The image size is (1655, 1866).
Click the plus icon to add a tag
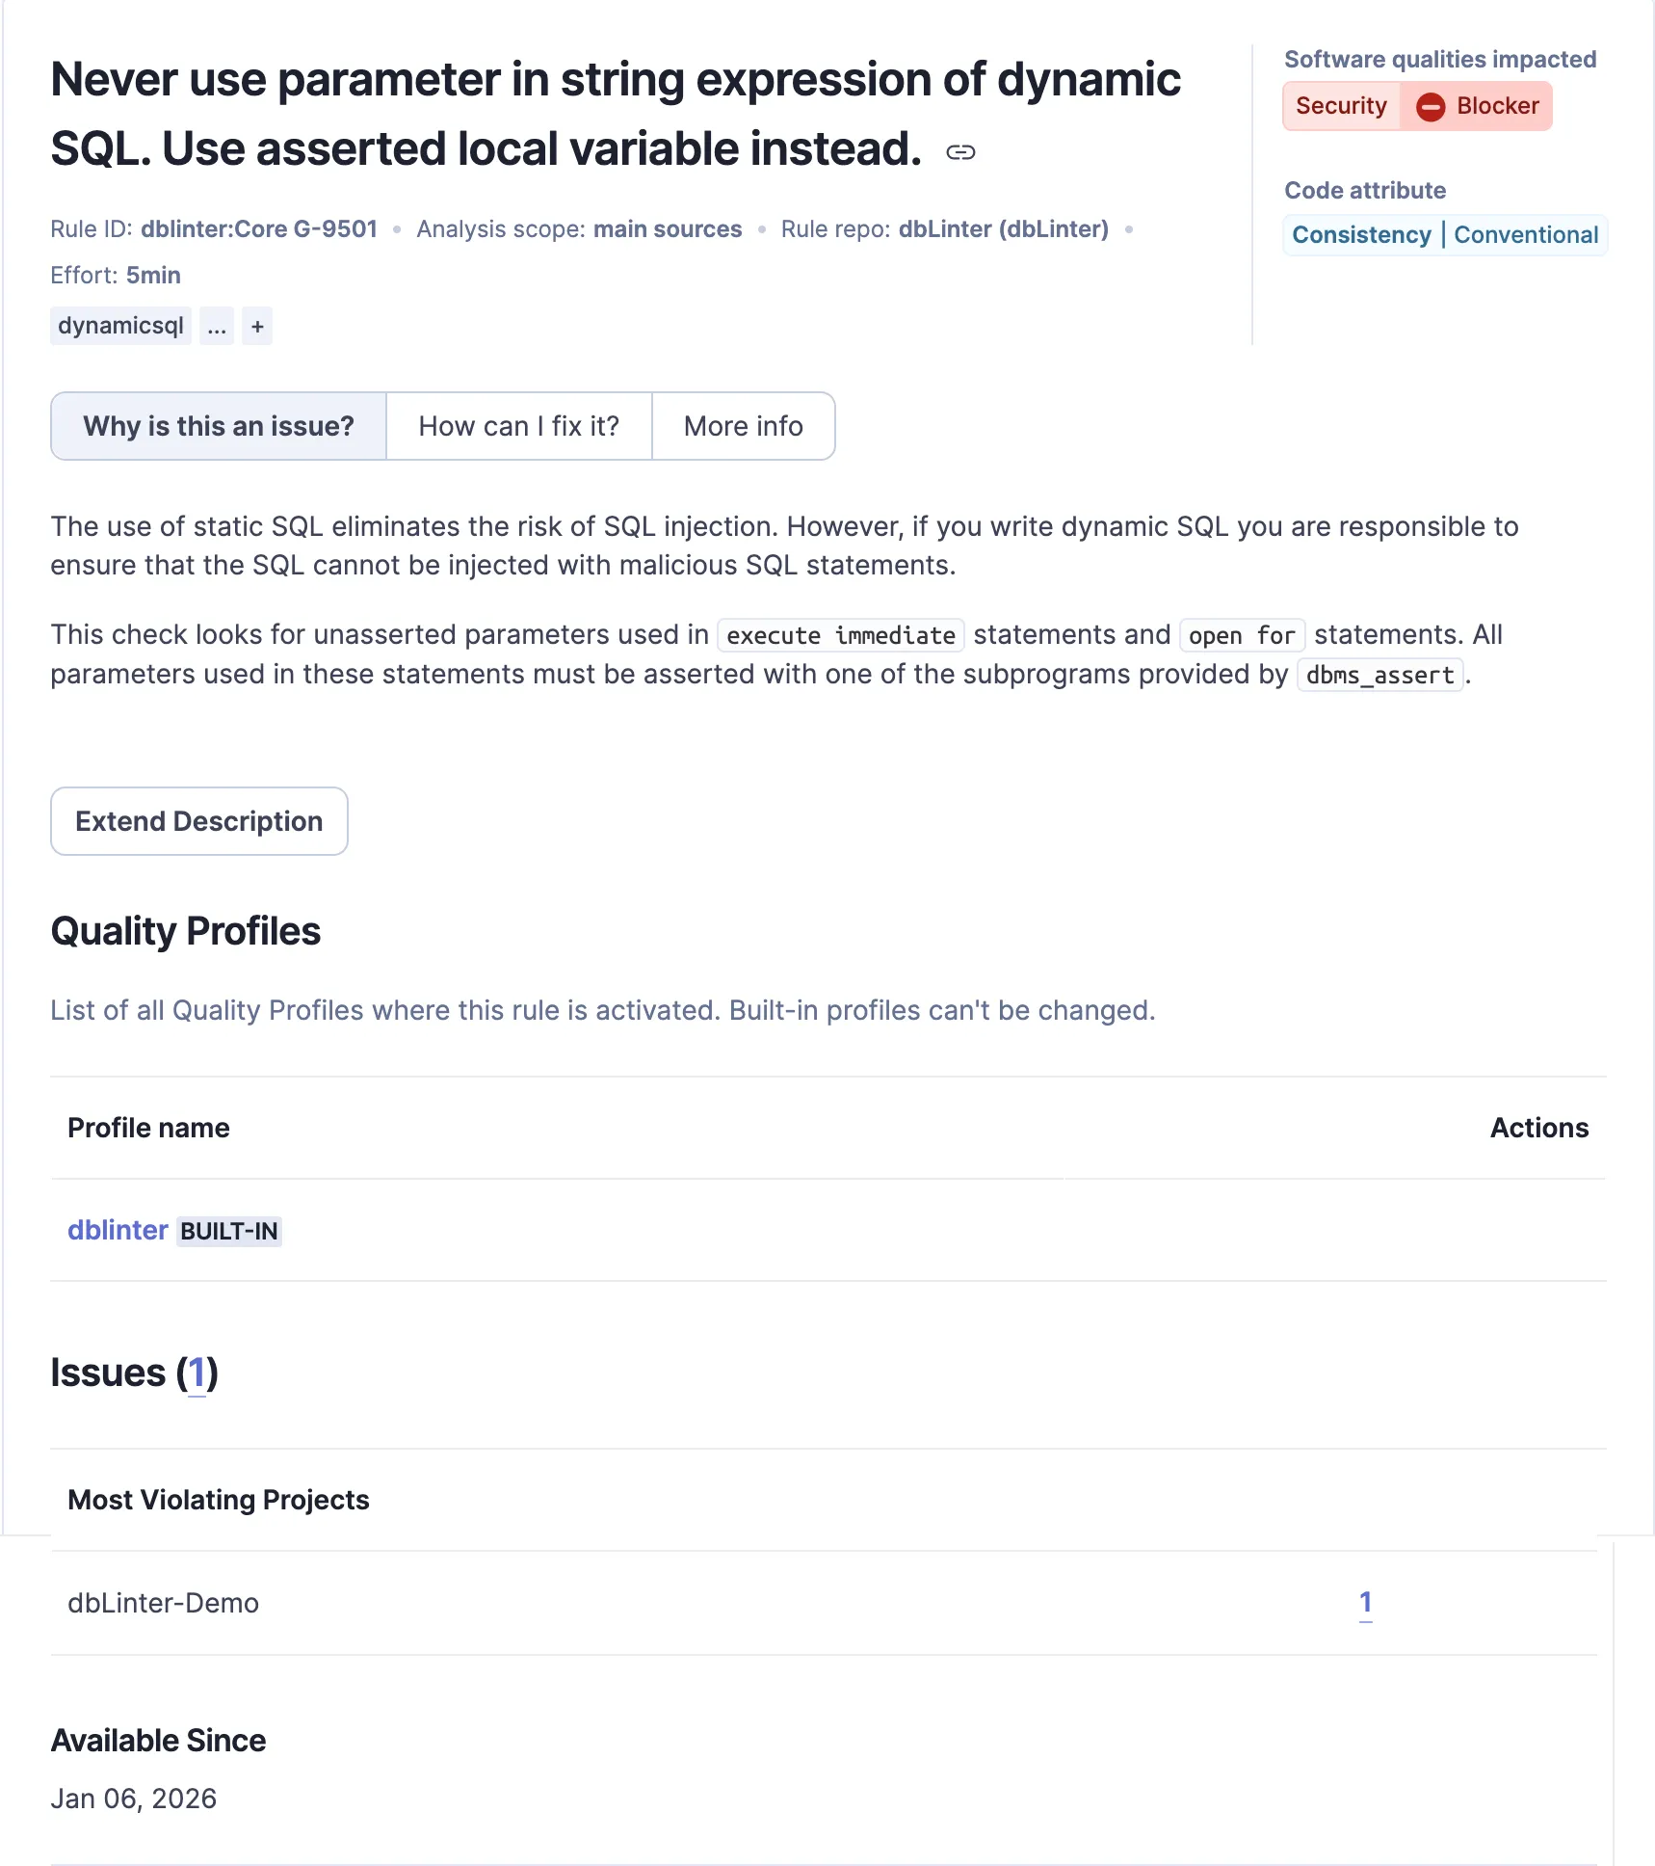(x=257, y=327)
